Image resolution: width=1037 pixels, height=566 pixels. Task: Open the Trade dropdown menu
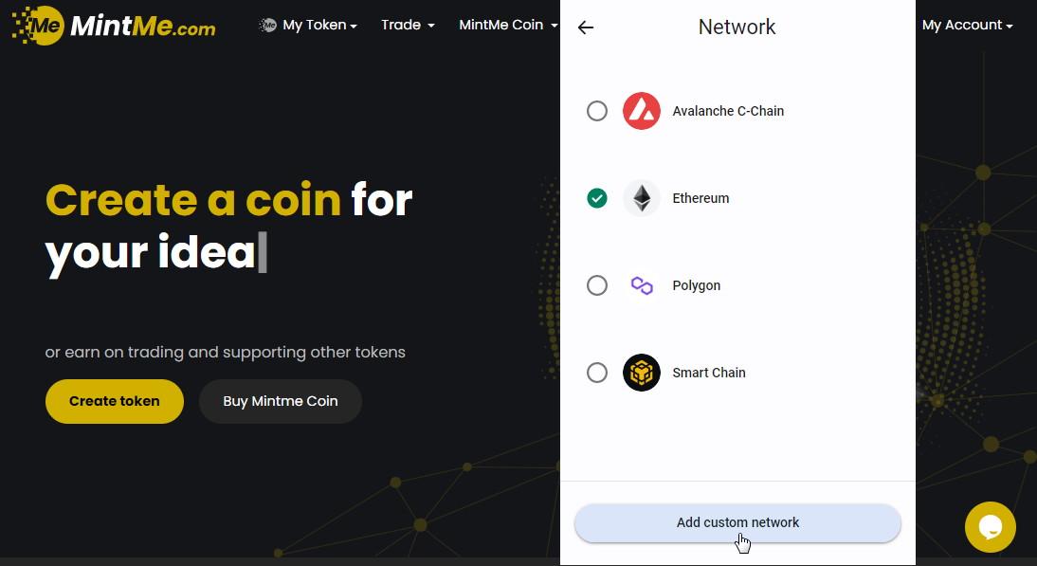408,26
